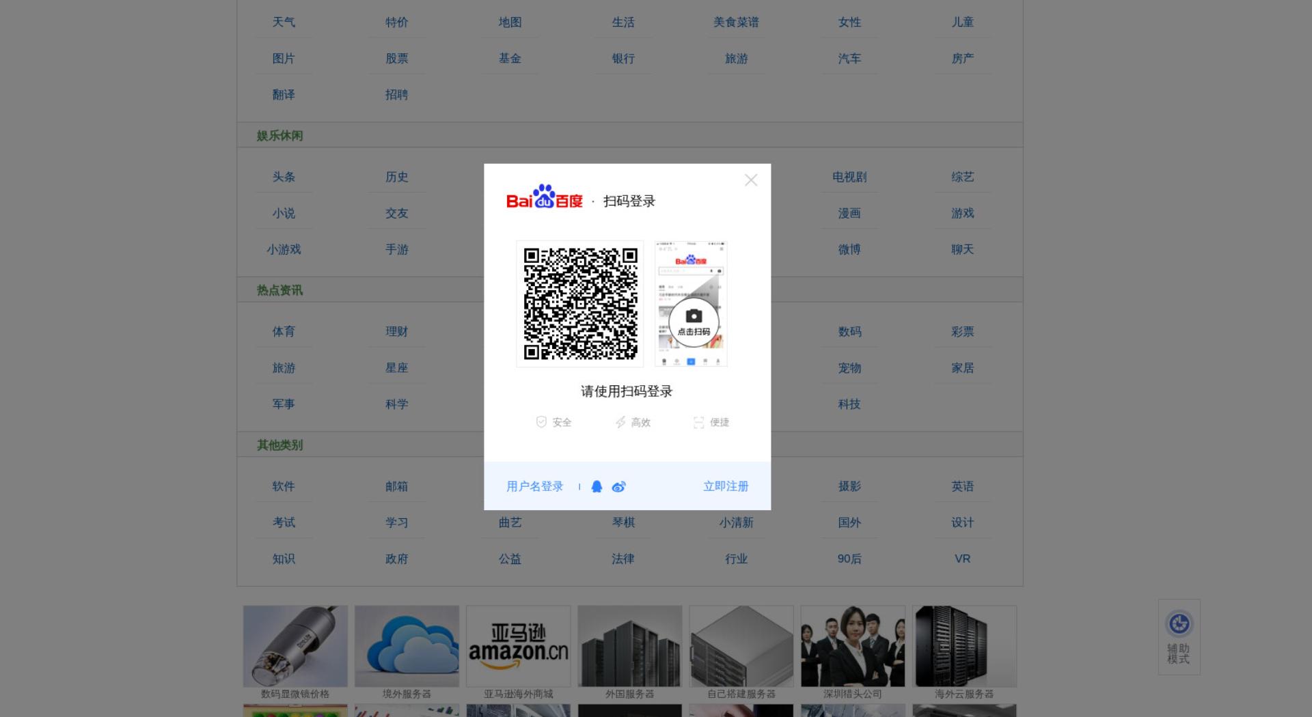Screen dimensions: 1312x717
Task: Click the 便捷 scan icon
Action: [x=698, y=422]
